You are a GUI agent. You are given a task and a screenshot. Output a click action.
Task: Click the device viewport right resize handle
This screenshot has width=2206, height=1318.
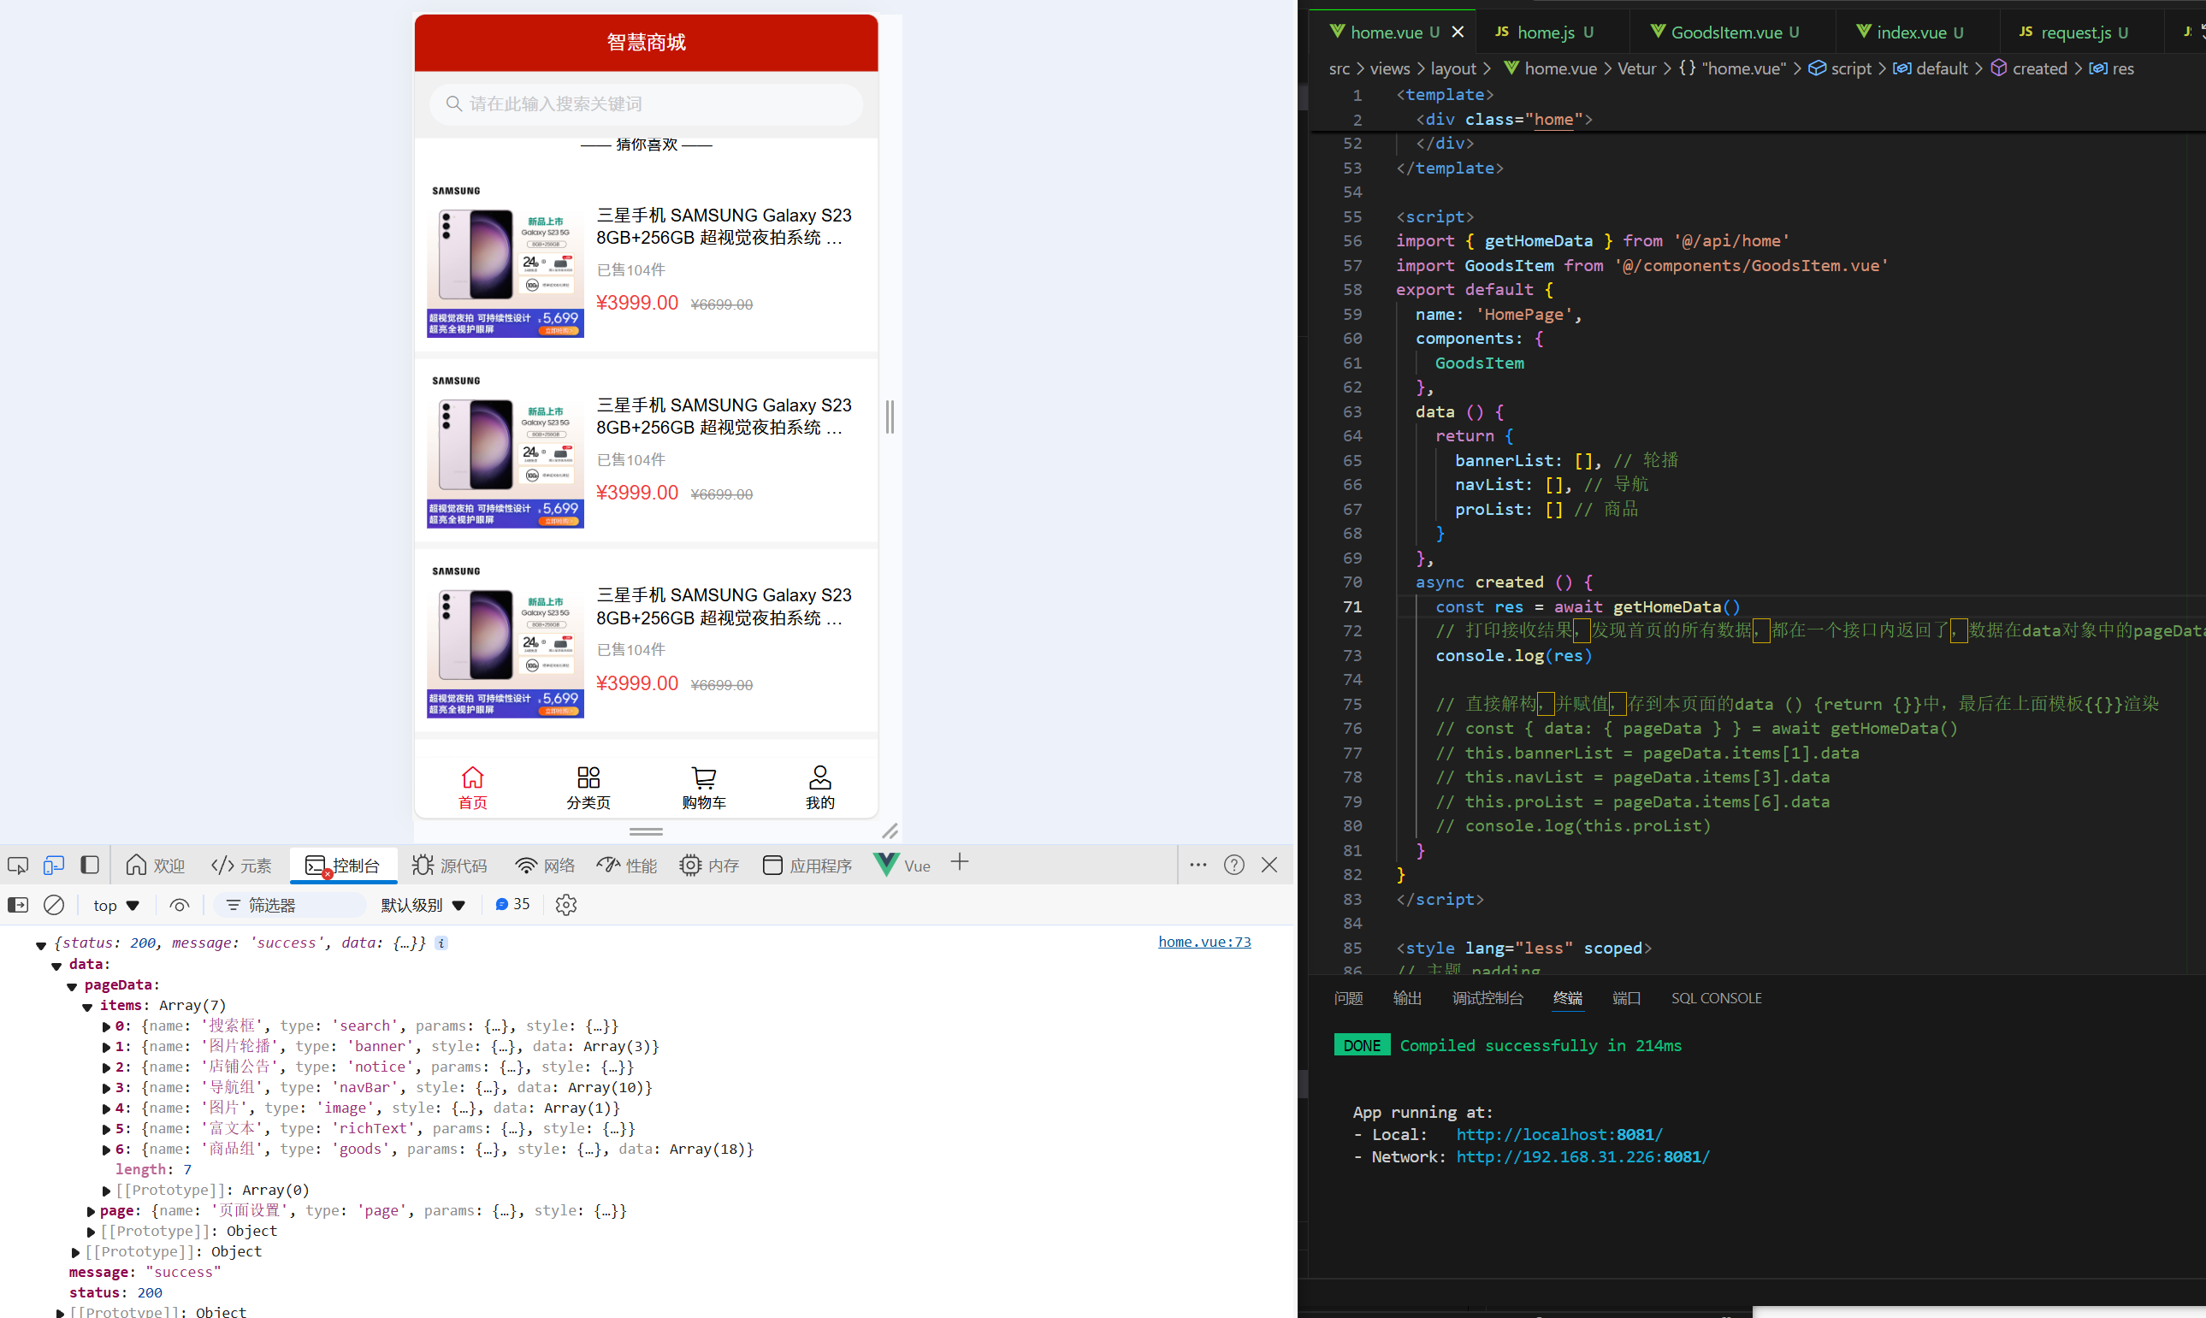point(890,417)
